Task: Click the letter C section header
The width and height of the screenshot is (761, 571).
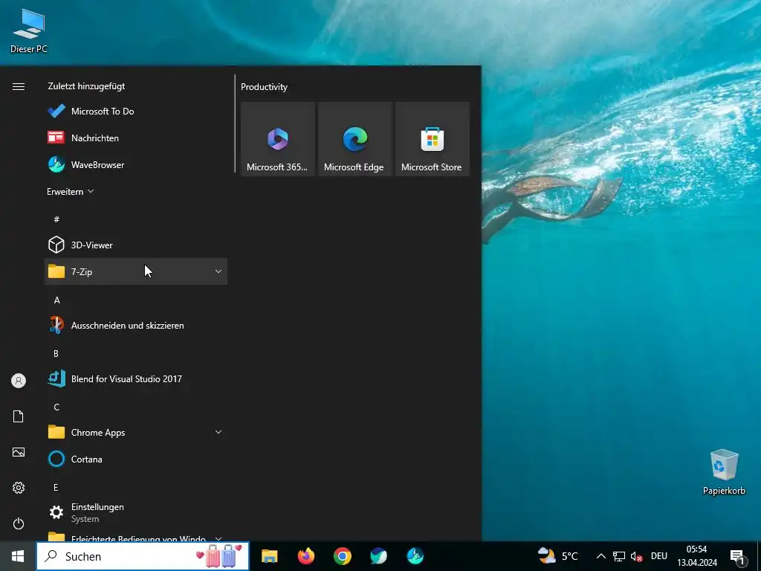Action: click(56, 407)
